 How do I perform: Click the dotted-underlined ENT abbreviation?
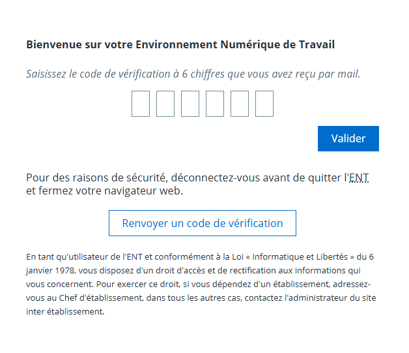[359, 177]
